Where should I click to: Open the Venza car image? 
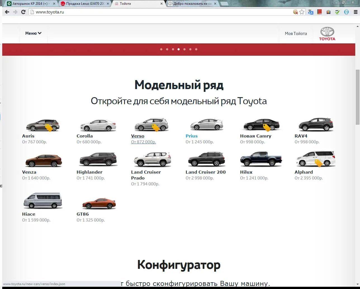coord(44,160)
